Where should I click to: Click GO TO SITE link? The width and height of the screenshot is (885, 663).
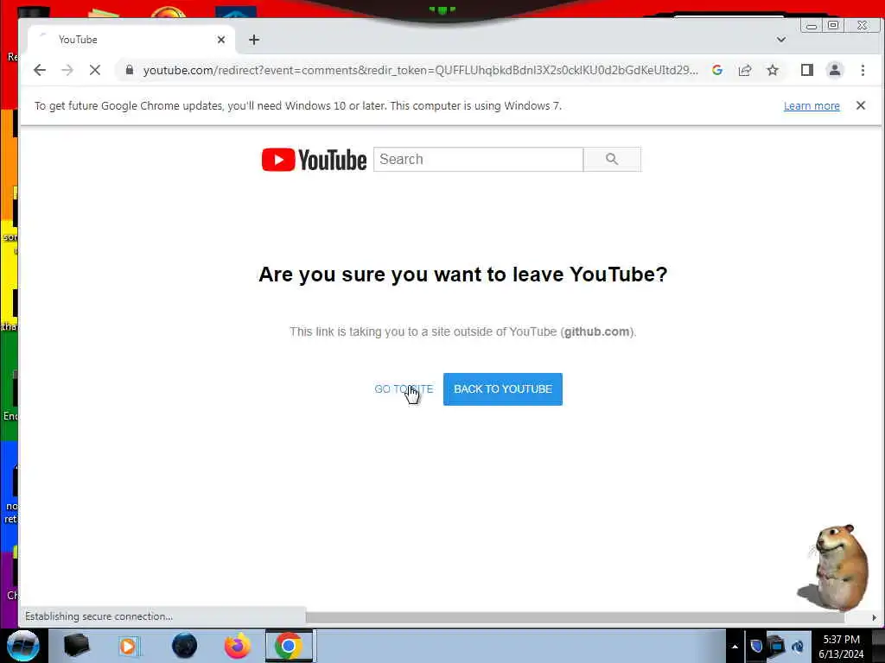pos(404,389)
